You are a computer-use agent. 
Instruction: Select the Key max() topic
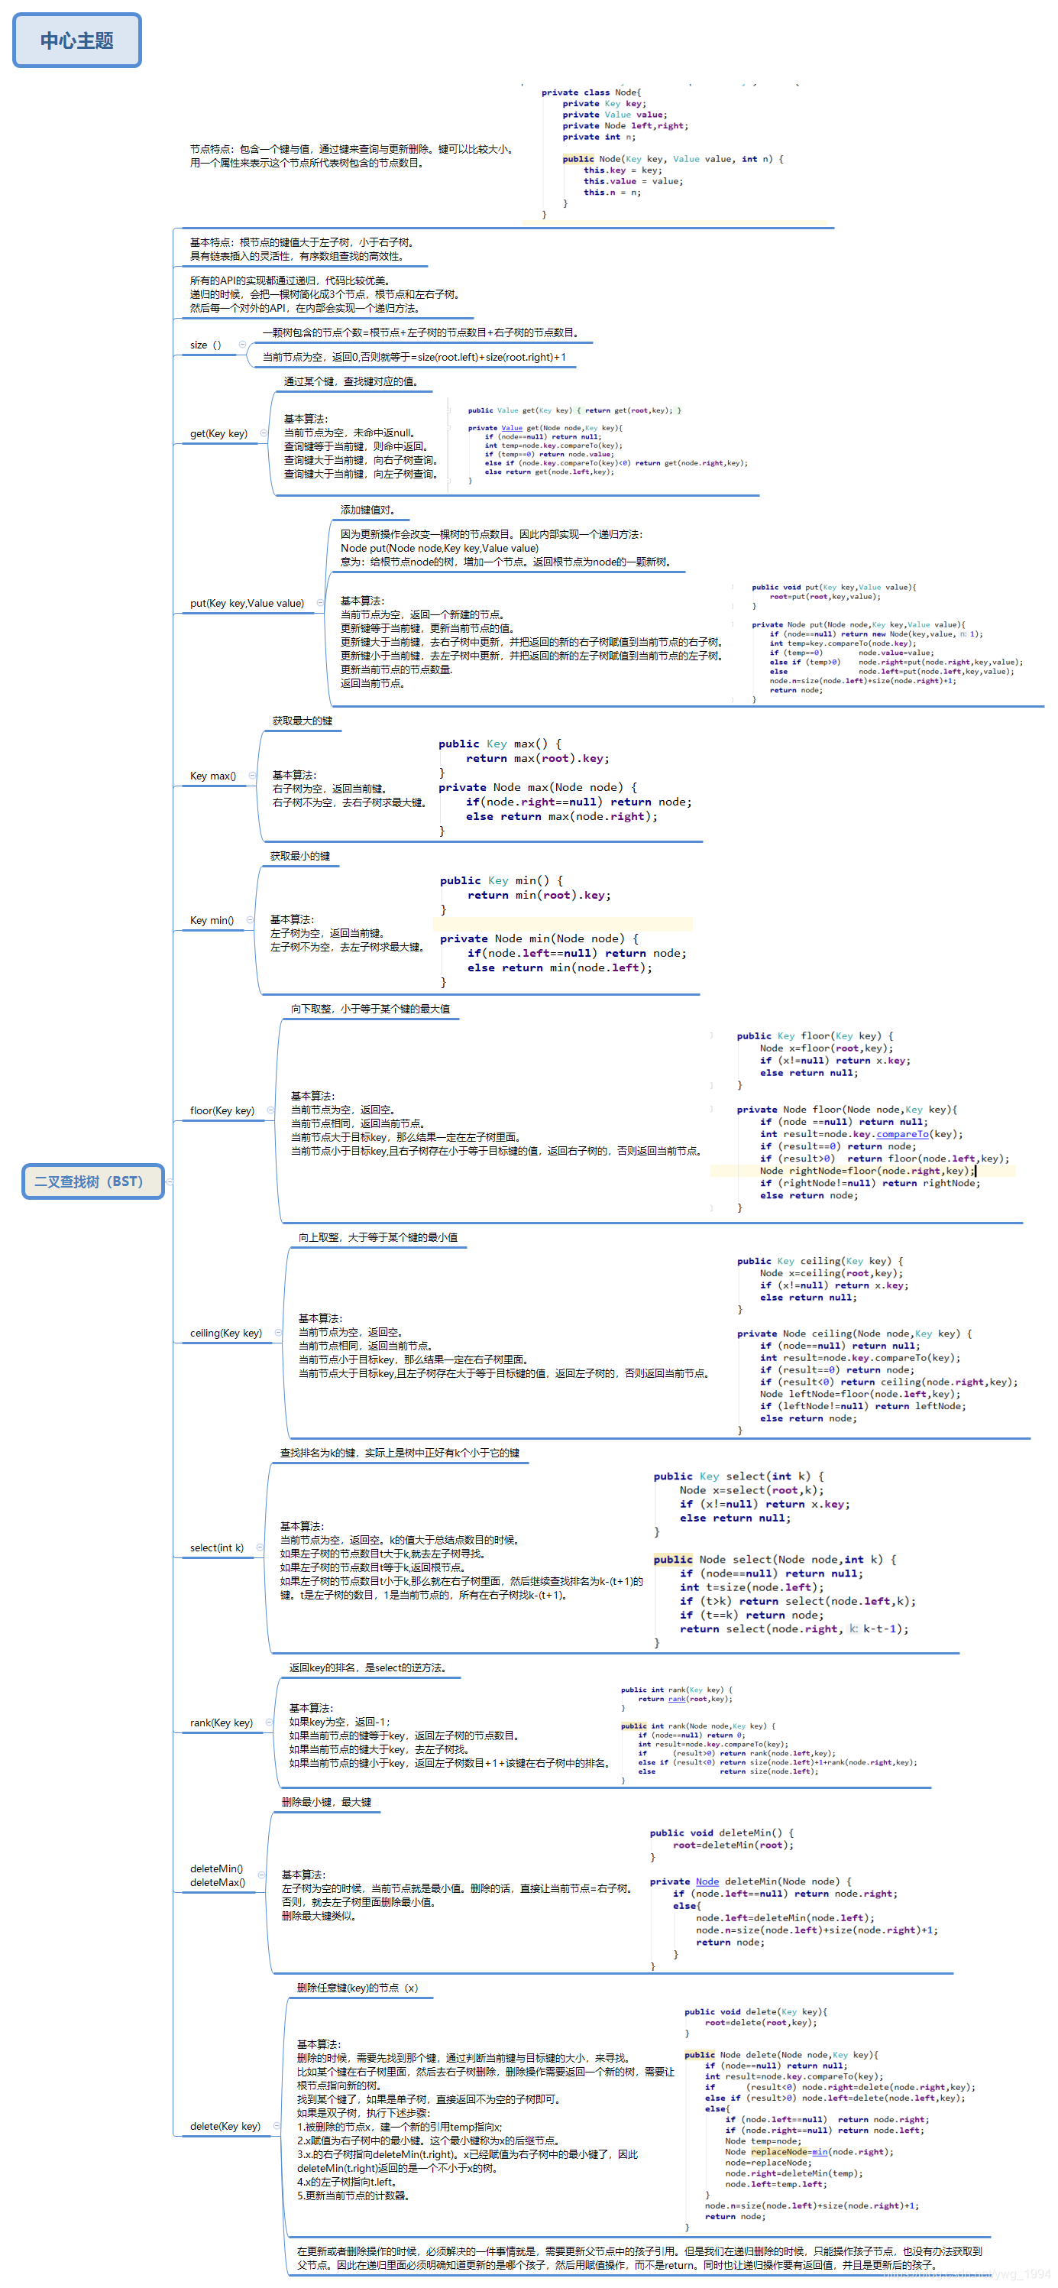pyautogui.click(x=213, y=776)
